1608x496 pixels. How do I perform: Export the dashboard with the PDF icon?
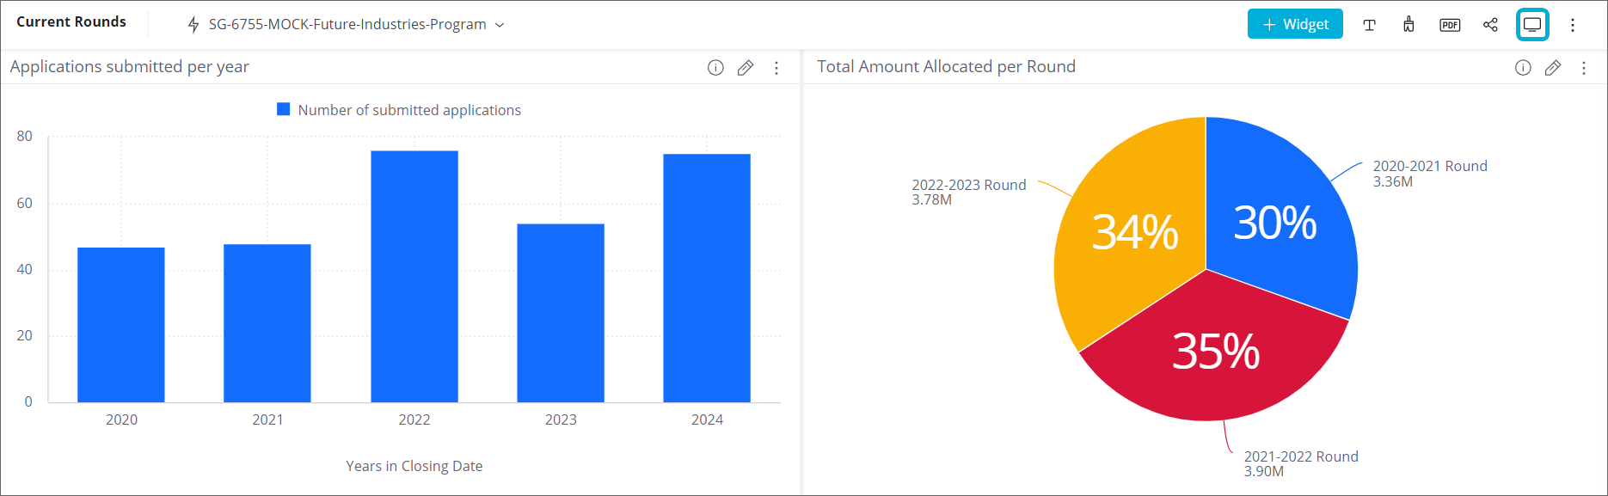click(x=1450, y=25)
